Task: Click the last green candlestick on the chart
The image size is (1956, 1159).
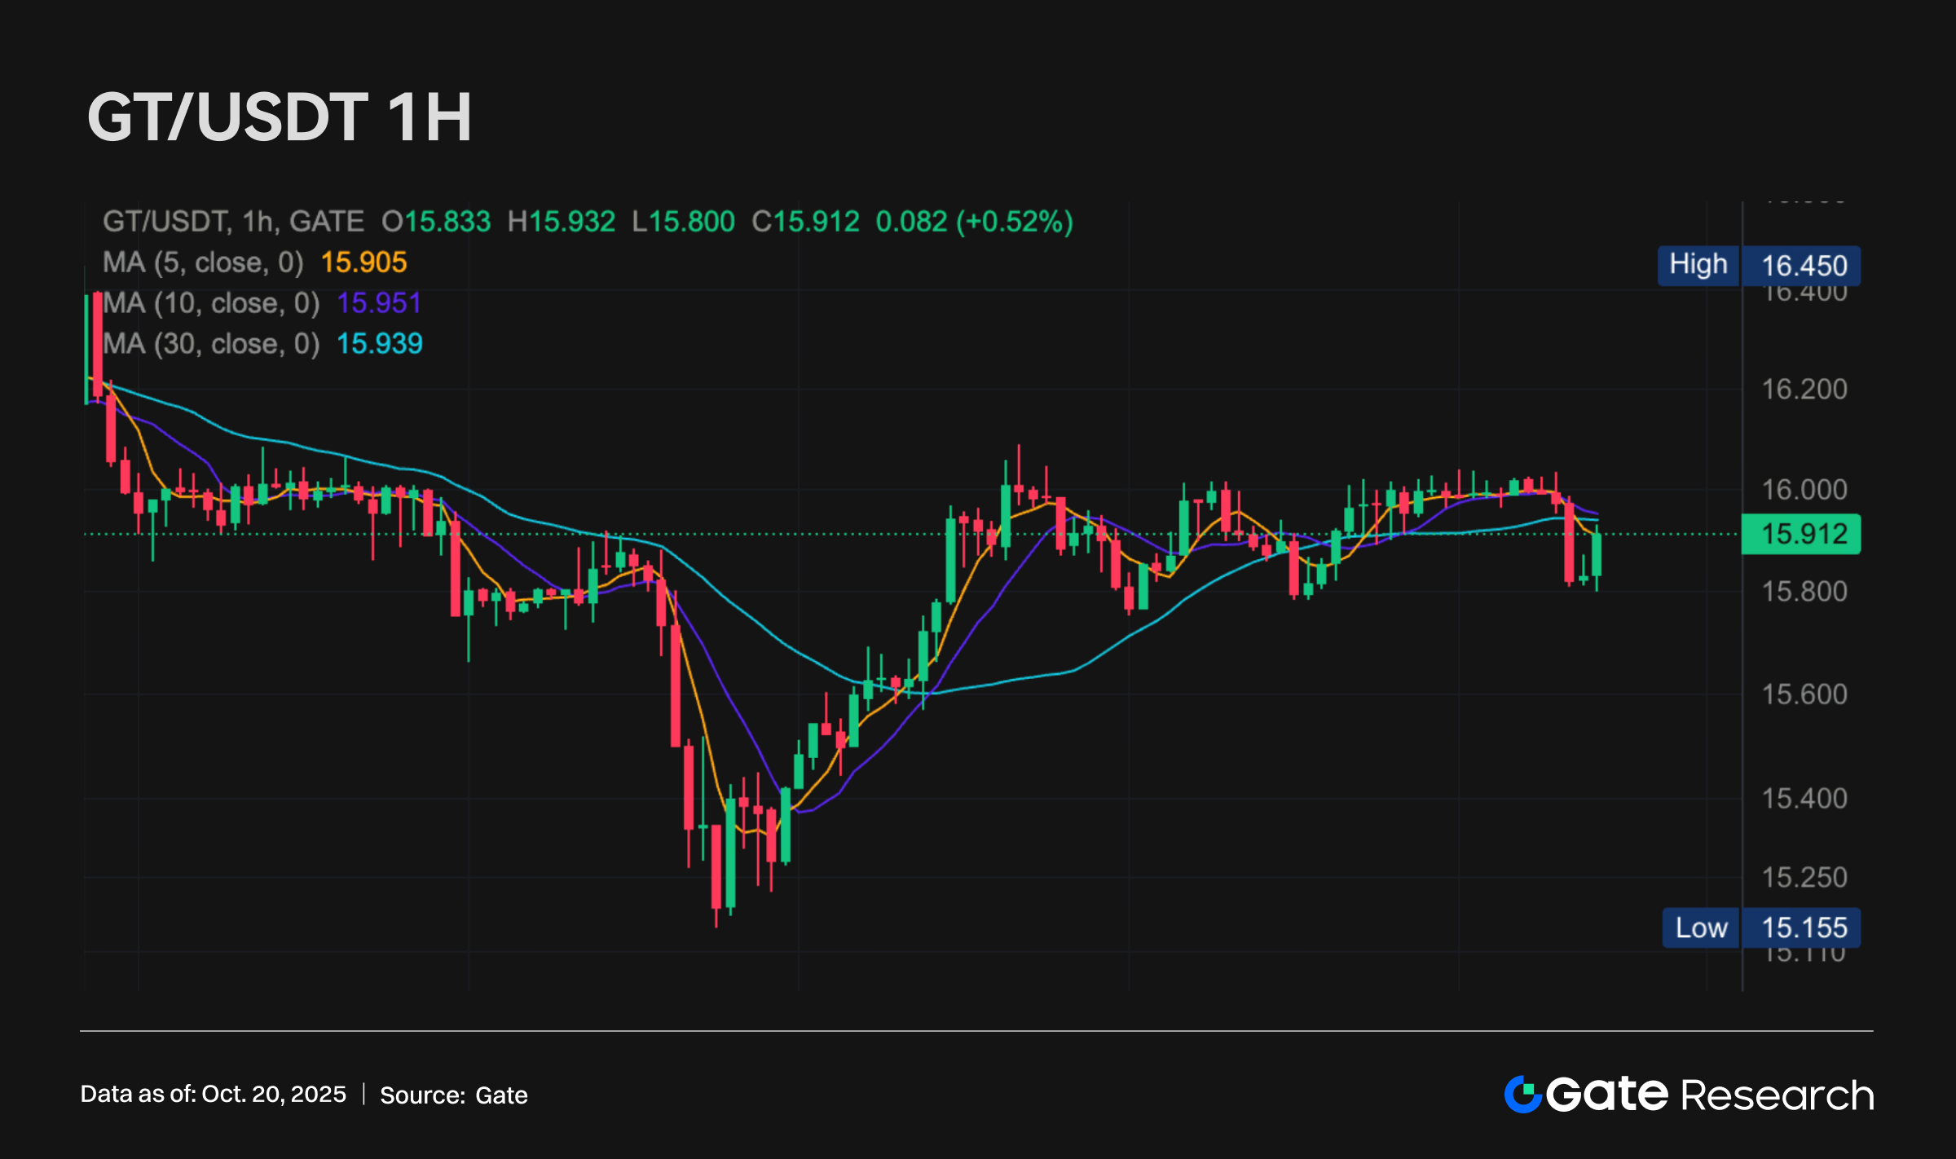Action: click(1597, 555)
